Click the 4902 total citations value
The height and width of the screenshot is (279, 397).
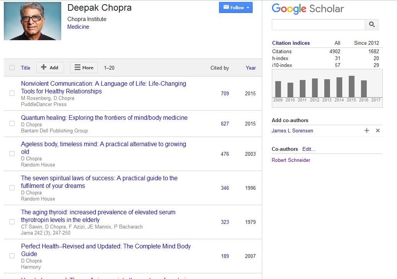(x=335, y=51)
